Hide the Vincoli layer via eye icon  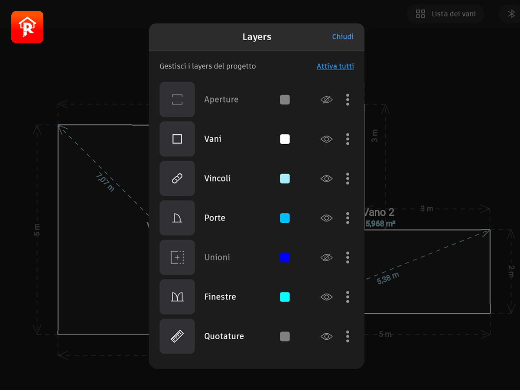tap(326, 179)
